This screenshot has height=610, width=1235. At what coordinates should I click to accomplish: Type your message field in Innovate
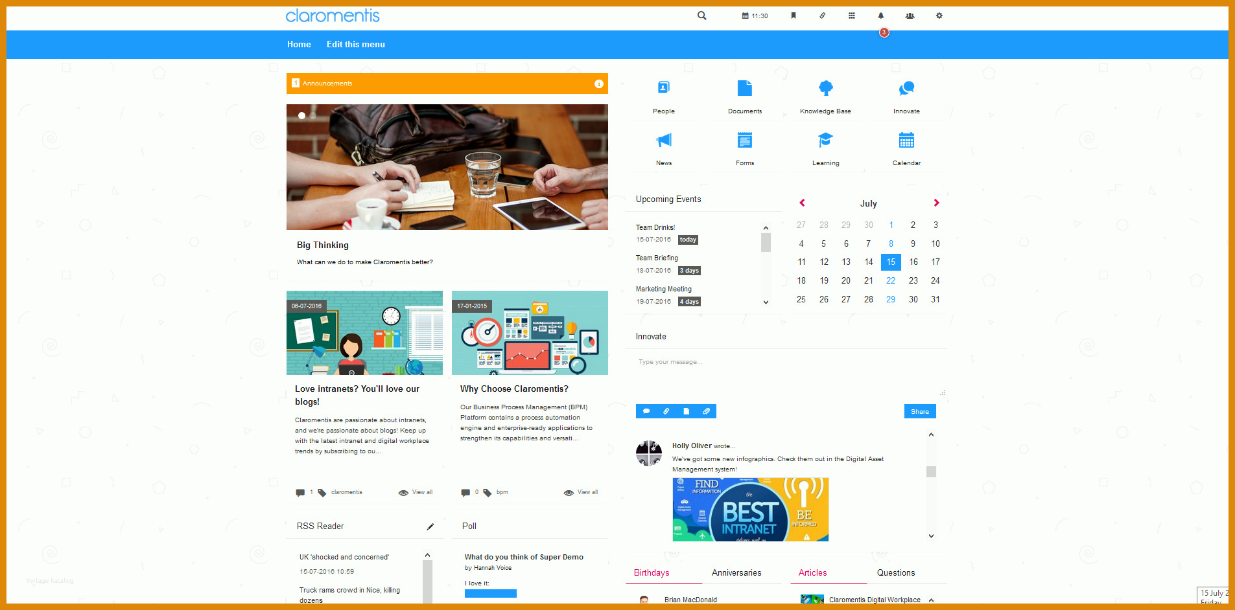point(786,374)
